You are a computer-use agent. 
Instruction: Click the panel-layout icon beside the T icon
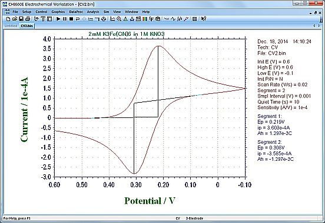point(49,19)
